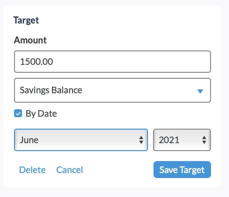Toggle target date via the By Date label
This screenshot has height=197, width=229.
click(41, 114)
